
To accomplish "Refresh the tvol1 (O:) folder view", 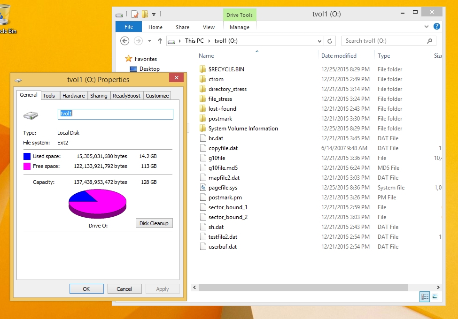I will pos(330,41).
